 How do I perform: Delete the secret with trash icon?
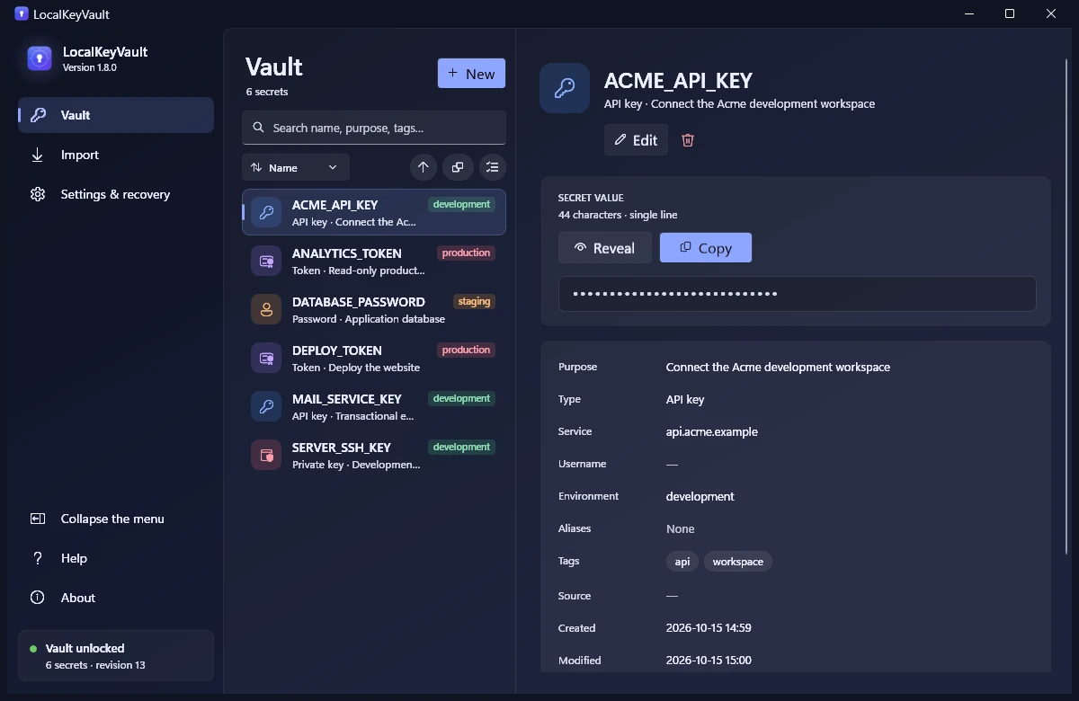point(688,140)
